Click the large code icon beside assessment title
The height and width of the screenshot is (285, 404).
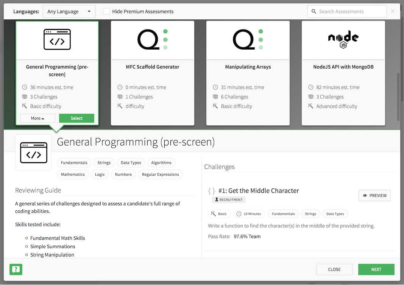point(33,152)
